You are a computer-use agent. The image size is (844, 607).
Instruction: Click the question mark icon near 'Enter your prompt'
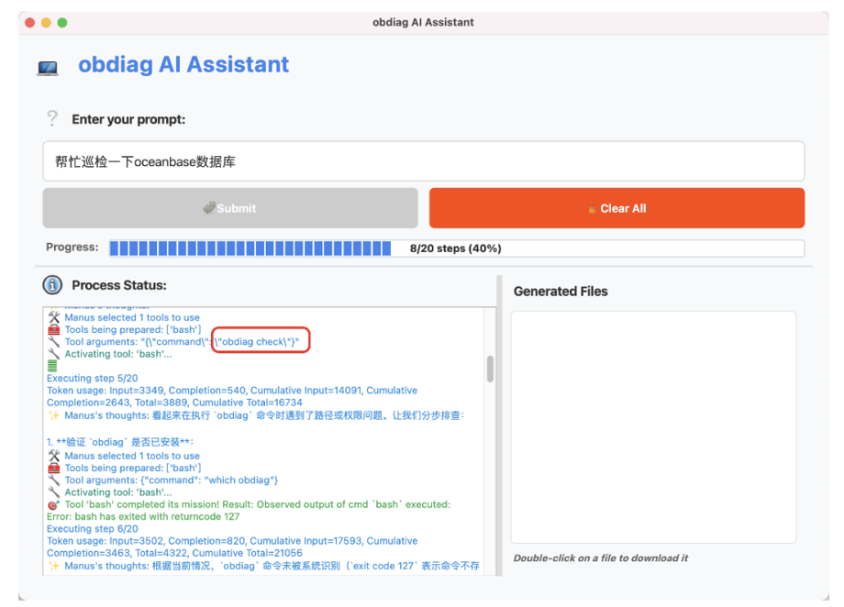pyautogui.click(x=52, y=119)
